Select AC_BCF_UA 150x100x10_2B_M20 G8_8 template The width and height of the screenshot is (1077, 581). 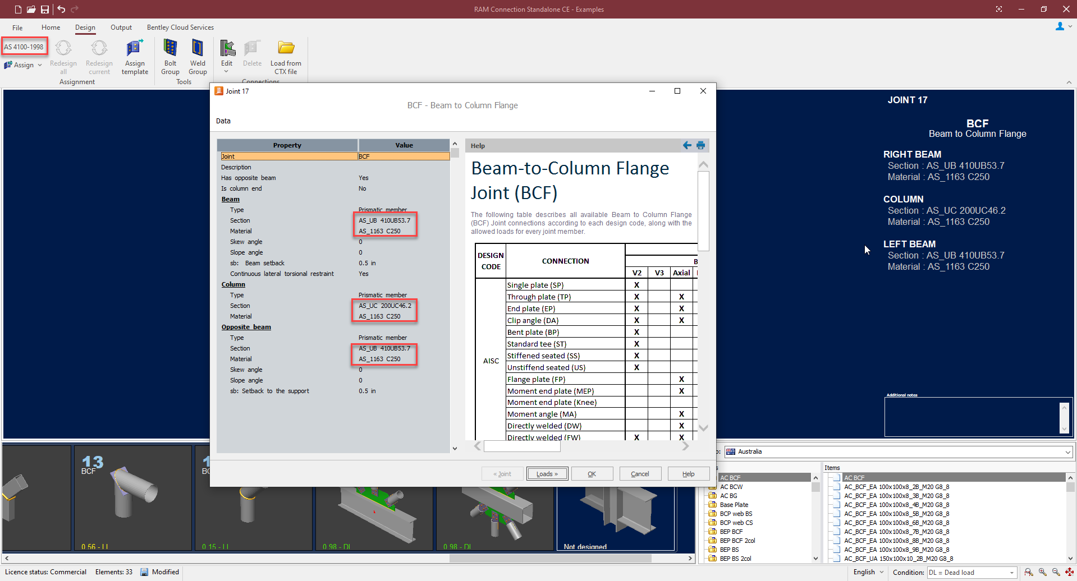pos(898,559)
